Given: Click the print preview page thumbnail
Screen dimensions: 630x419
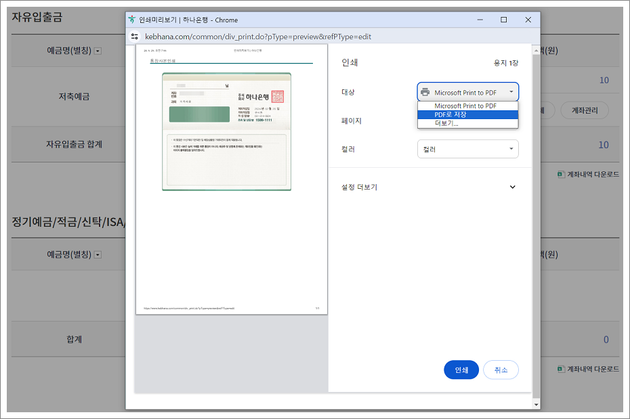Looking at the screenshot, I should point(232,179).
